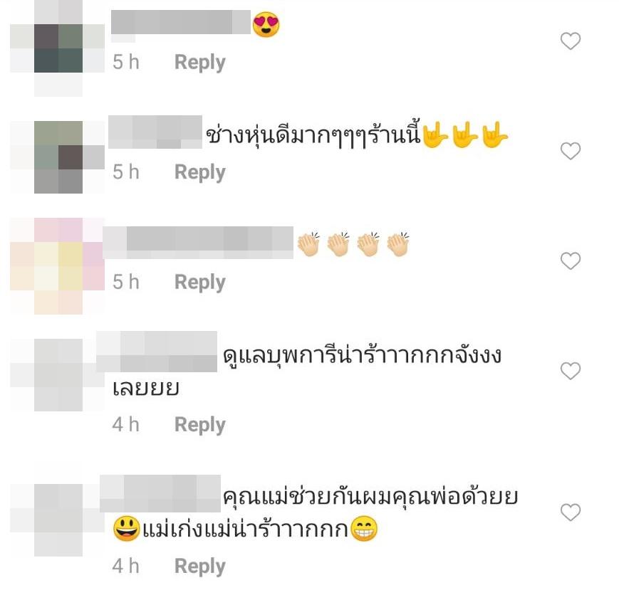Reply to the คุณแม่ช่วยกันผม comment
The height and width of the screenshot is (595, 619).
pos(199,567)
